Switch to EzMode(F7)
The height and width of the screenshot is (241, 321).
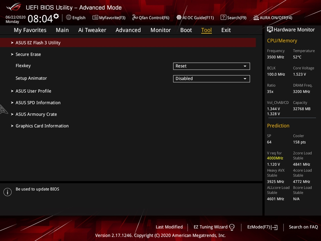263,227
